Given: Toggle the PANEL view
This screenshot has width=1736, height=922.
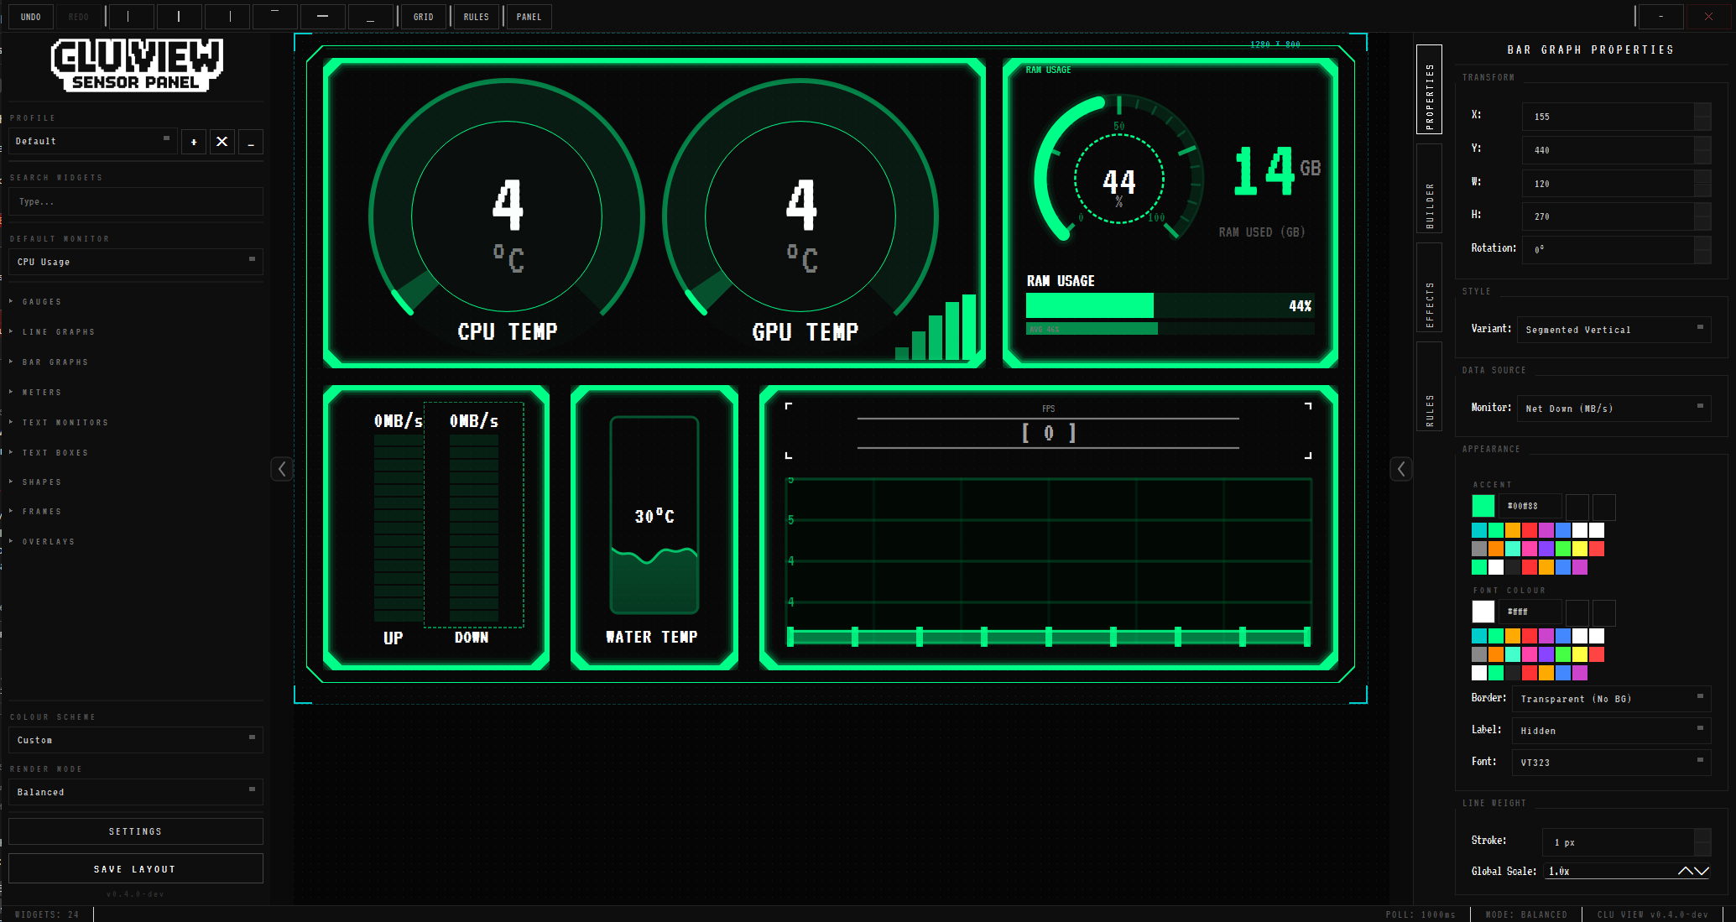Looking at the screenshot, I should click(x=528, y=16).
